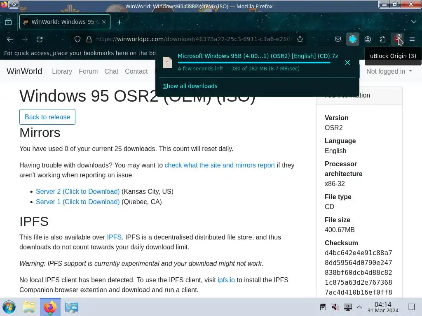Open the tracking protection shield icon
Screen dimensions: 422x316
[x=77, y=39]
